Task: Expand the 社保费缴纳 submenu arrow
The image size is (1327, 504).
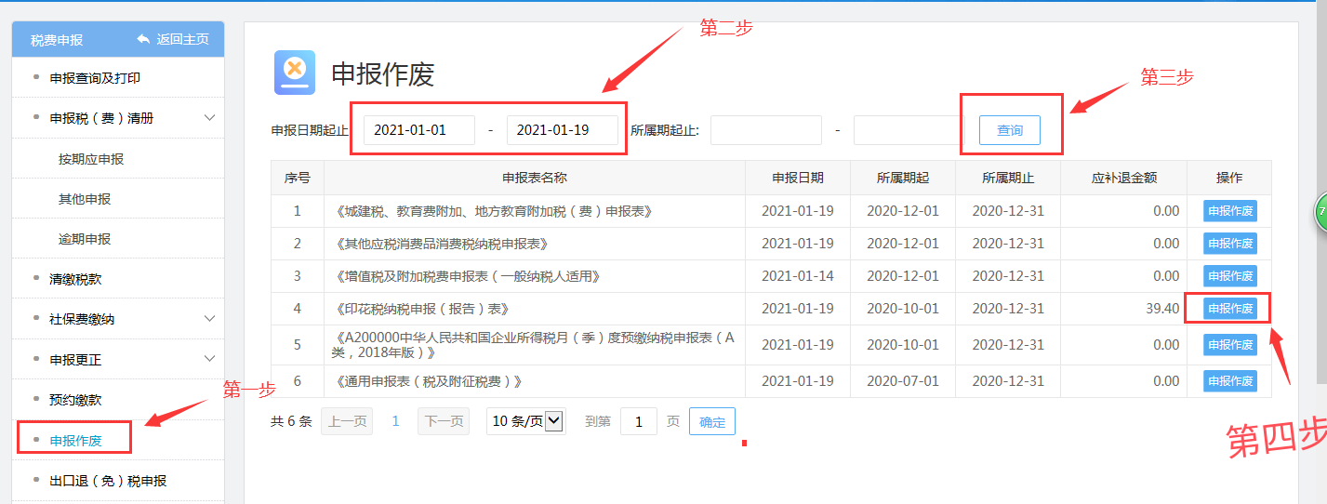Action: [209, 319]
